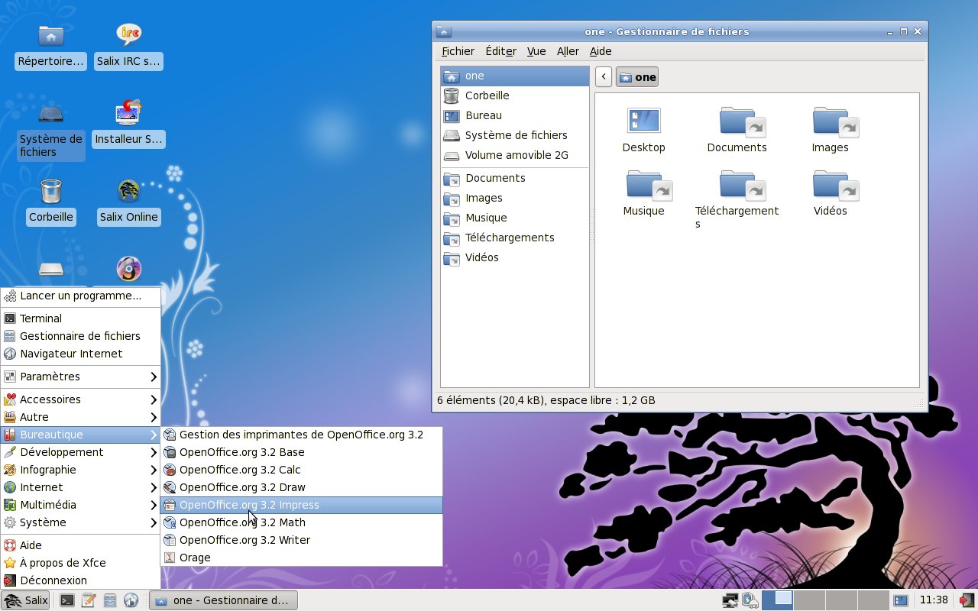The image size is (978, 611).
Task: Click the show desktop icon in the panel
Action: pyautogui.click(x=901, y=600)
